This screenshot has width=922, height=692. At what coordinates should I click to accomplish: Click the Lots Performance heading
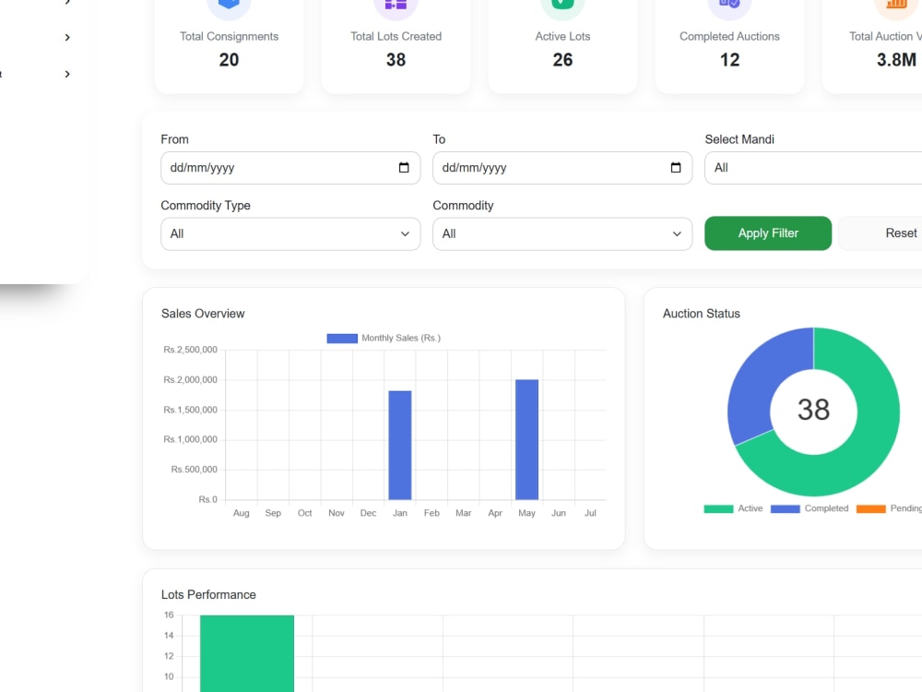[208, 595]
